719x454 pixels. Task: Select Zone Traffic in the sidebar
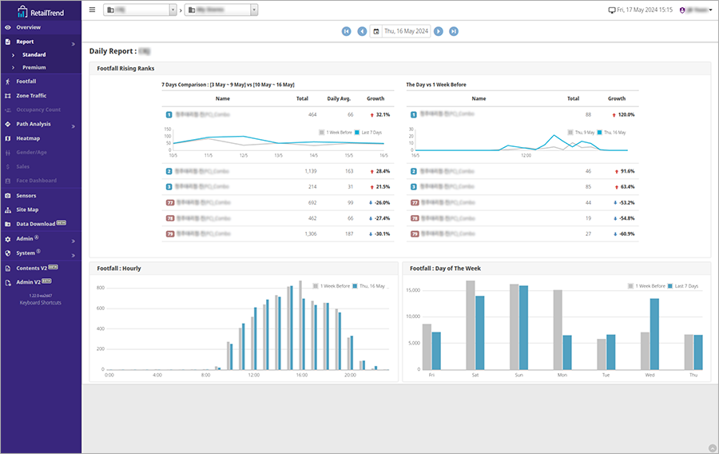[x=31, y=95]
